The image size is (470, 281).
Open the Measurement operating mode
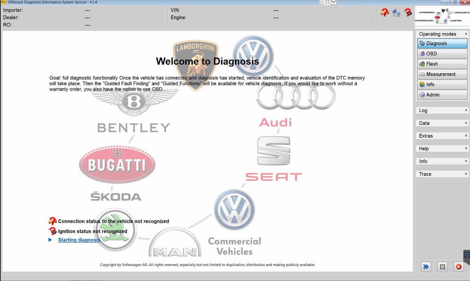coord(442,74)
